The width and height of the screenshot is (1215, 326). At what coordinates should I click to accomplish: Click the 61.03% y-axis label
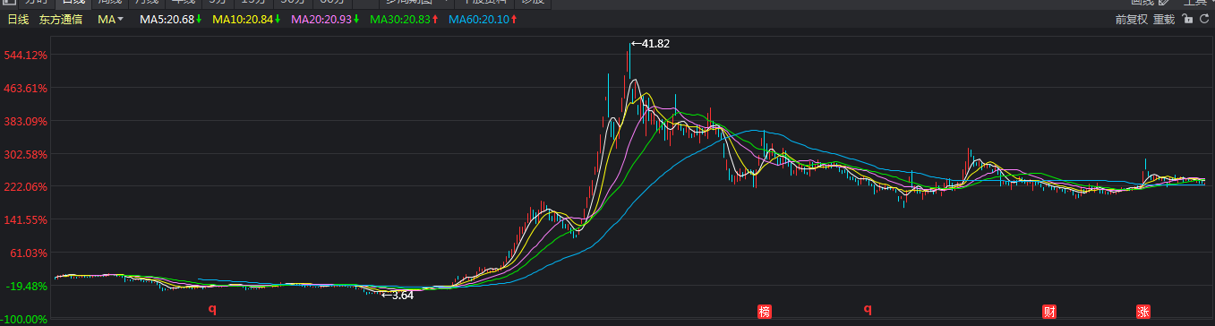pyautogui.click(x=28, y=253)
